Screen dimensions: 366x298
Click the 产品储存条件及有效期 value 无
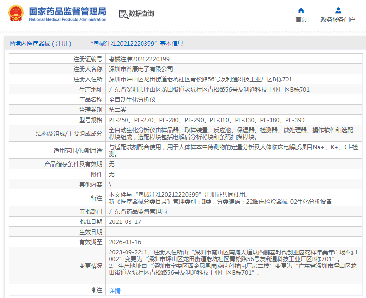tap(111, 164)
